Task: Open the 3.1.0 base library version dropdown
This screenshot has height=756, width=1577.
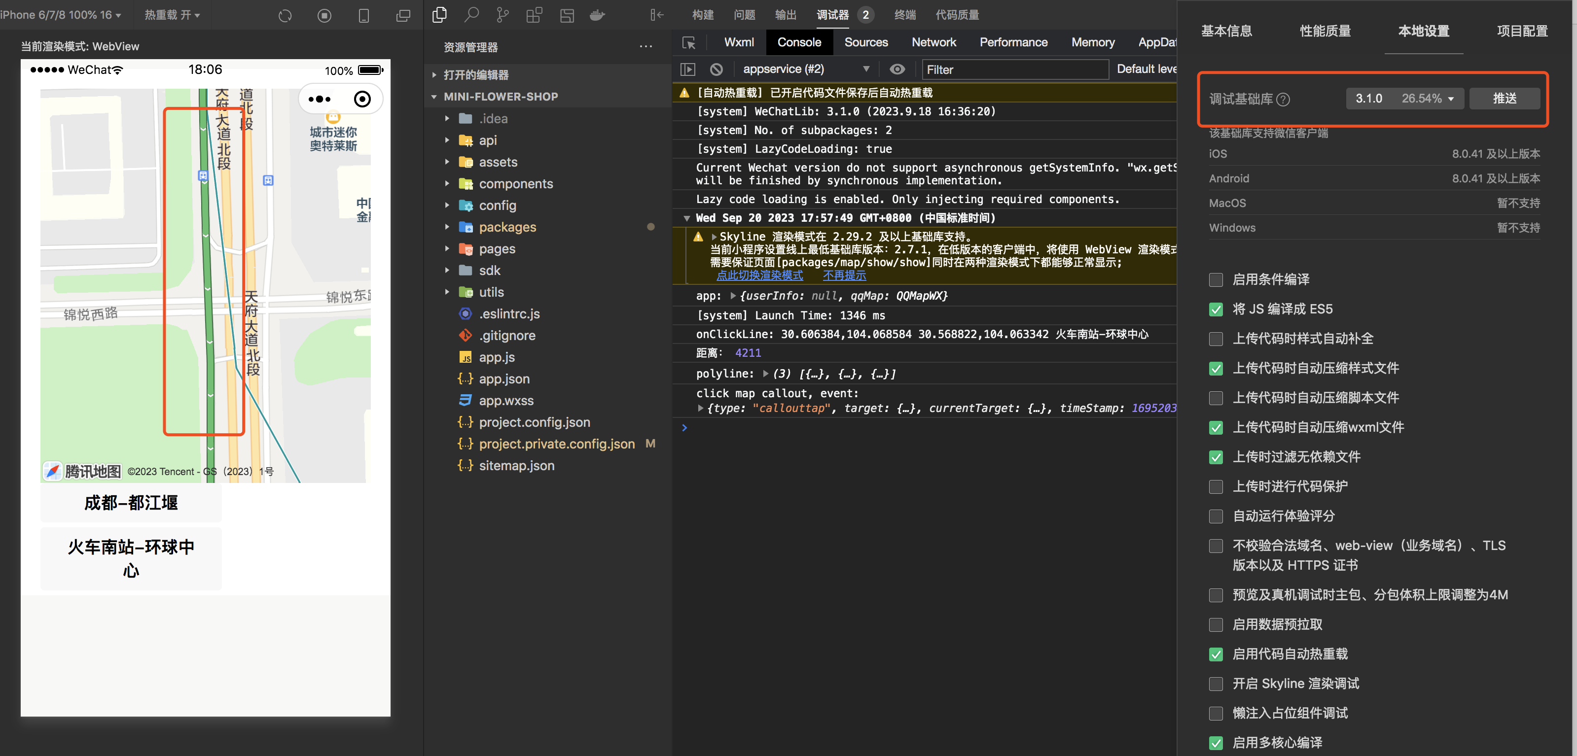Action: 1404,99
